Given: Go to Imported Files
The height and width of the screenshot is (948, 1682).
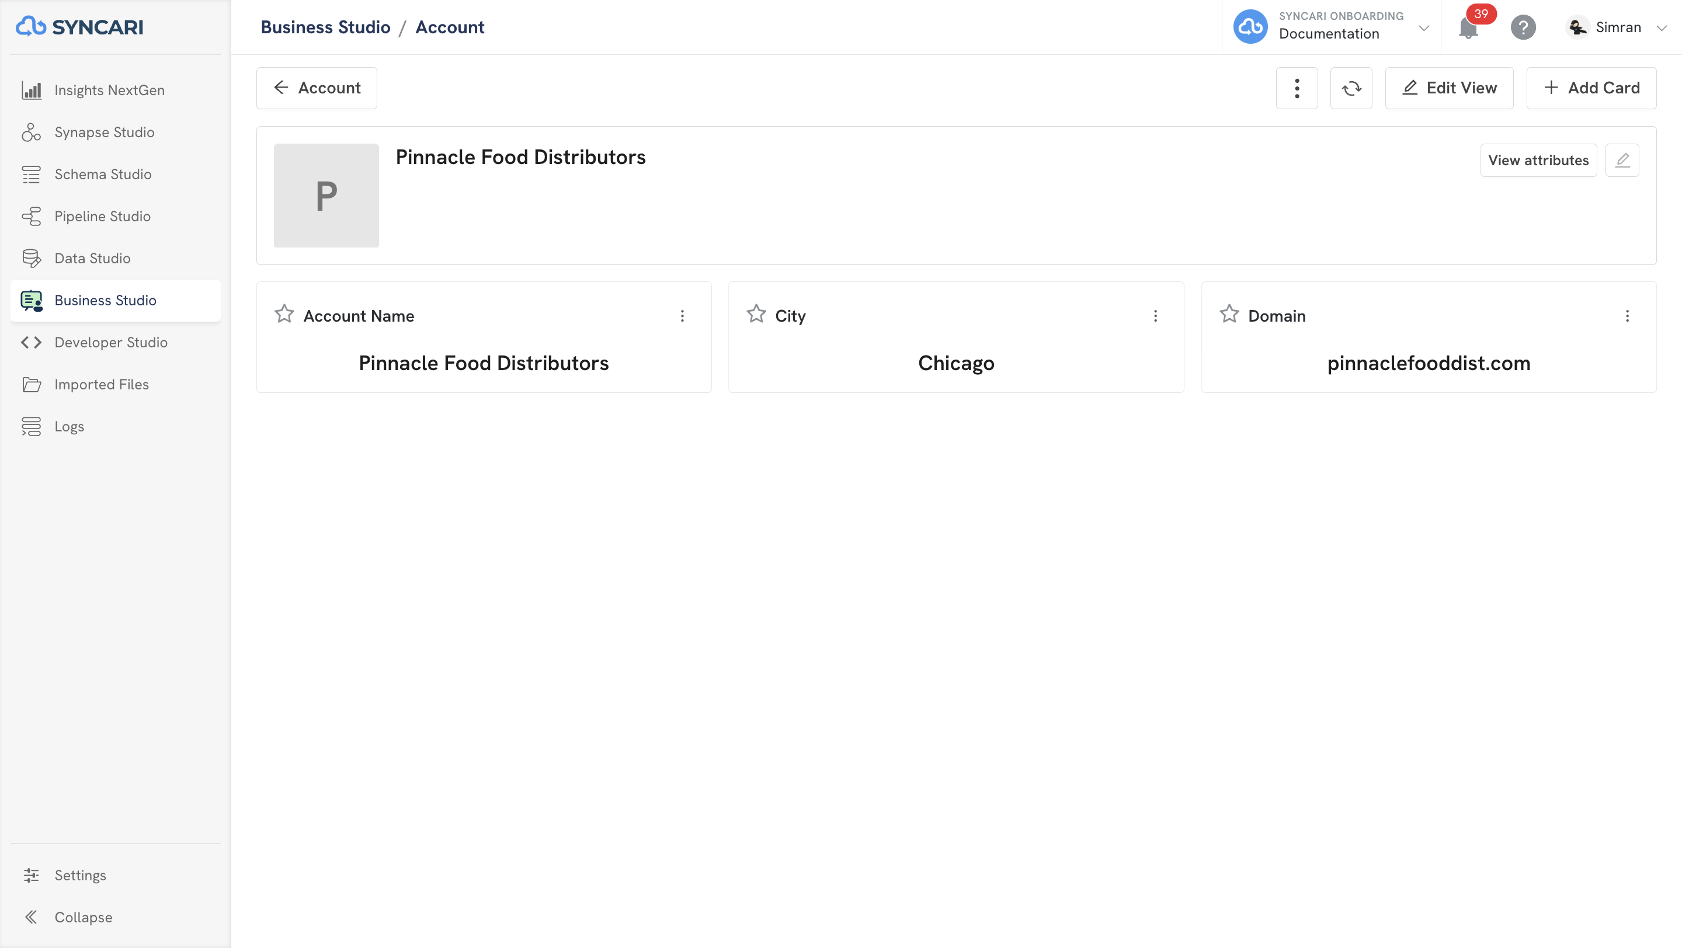Looking at the screenshot, I should (x=115, y=384).
